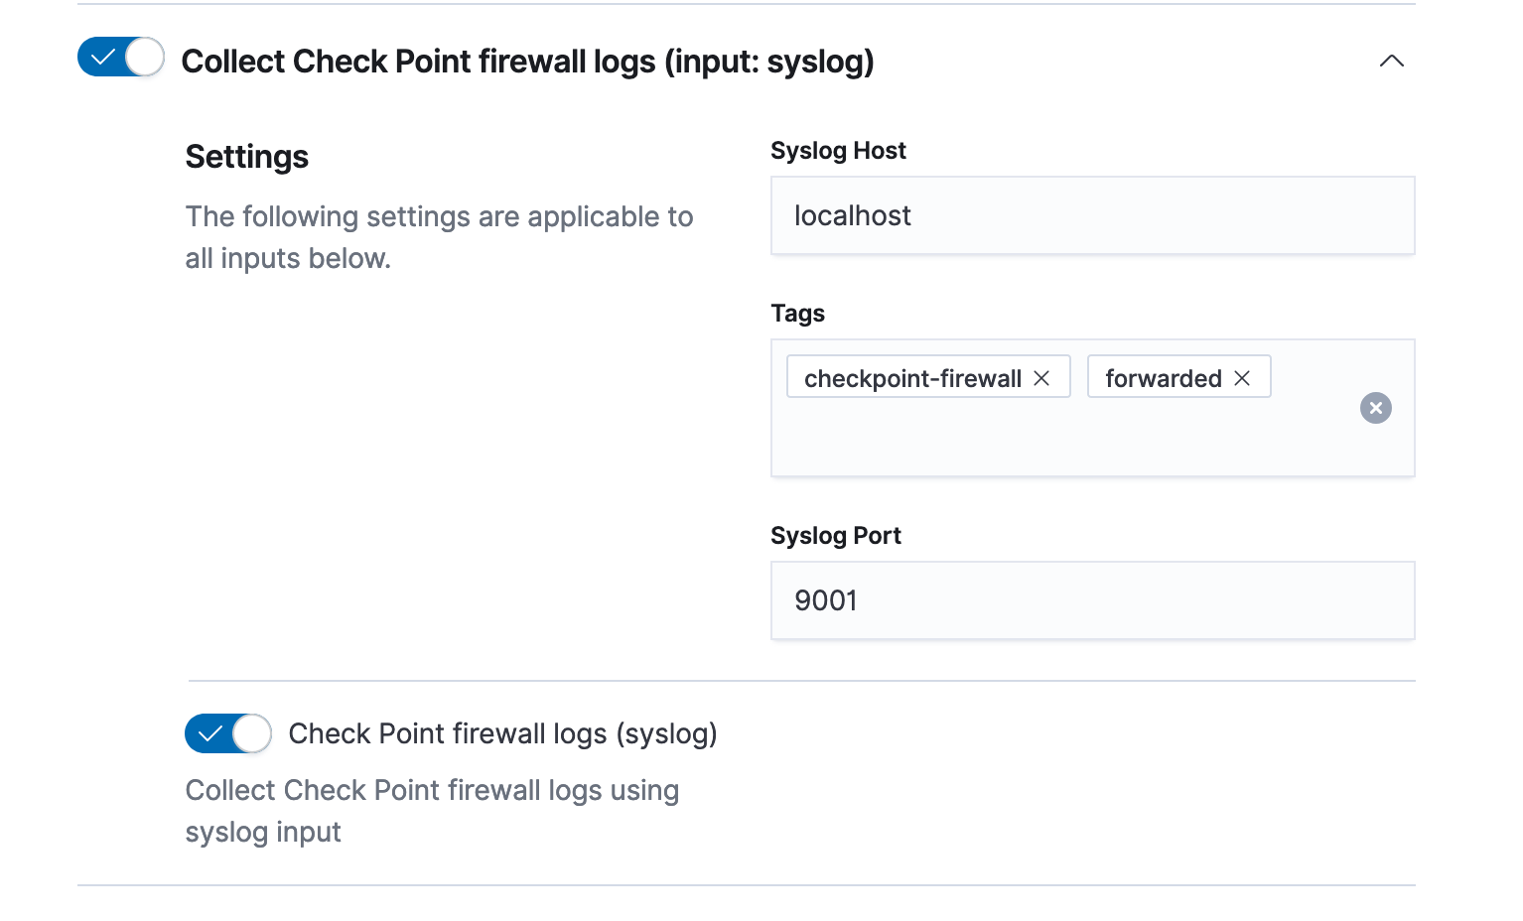Remove the checkpoint-firewall tag

tap(1041, 378)
